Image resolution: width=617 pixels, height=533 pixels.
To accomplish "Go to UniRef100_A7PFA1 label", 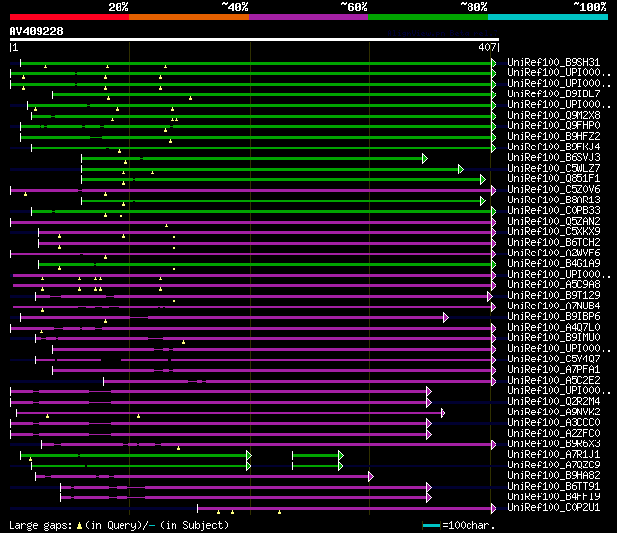I will pos(553,370).
